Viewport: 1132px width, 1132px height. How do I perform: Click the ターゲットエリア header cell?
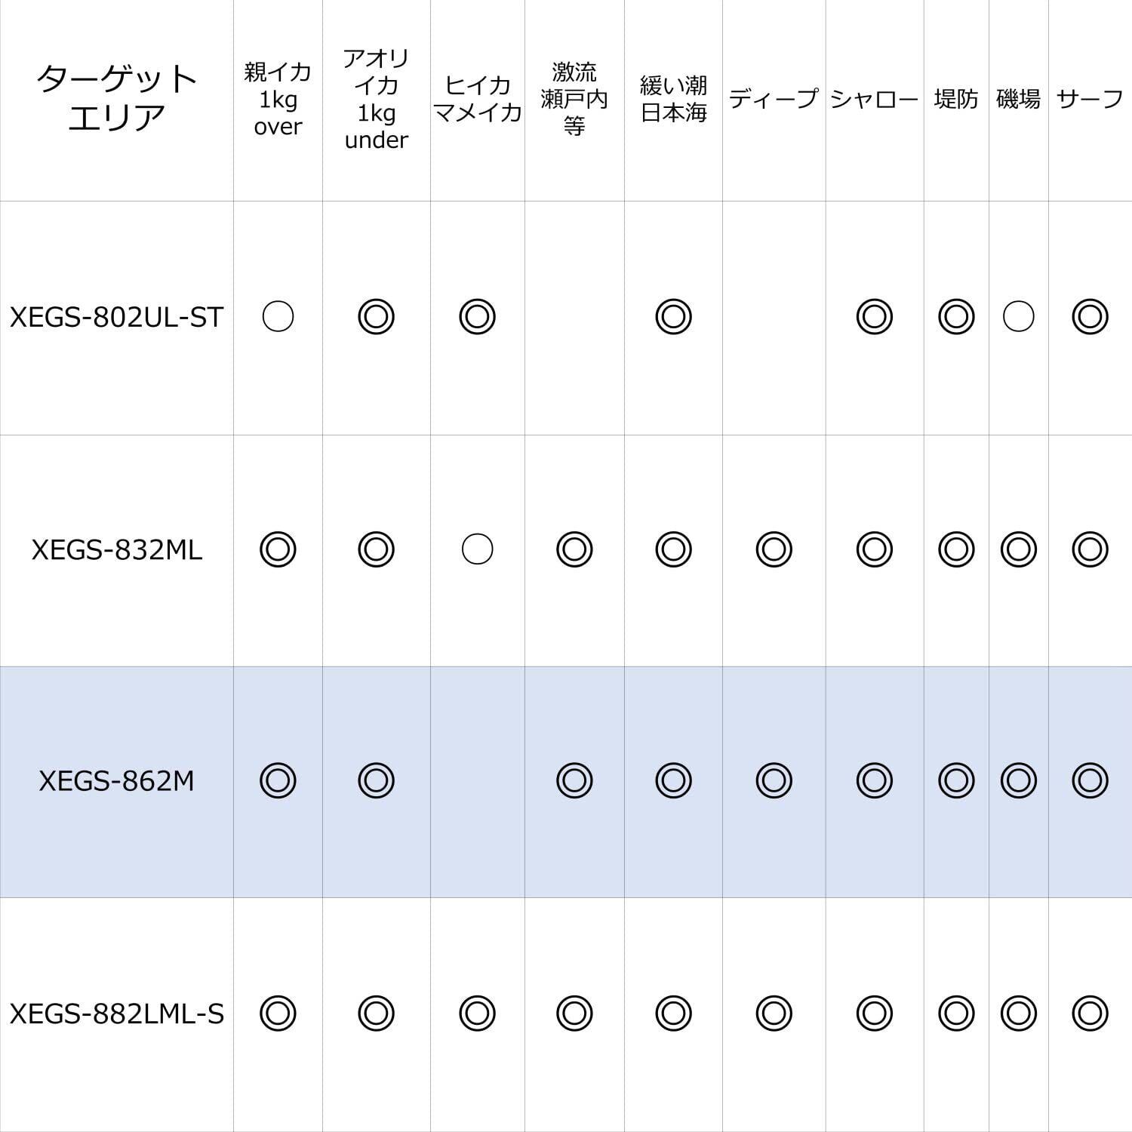click(x=116, y=99)
